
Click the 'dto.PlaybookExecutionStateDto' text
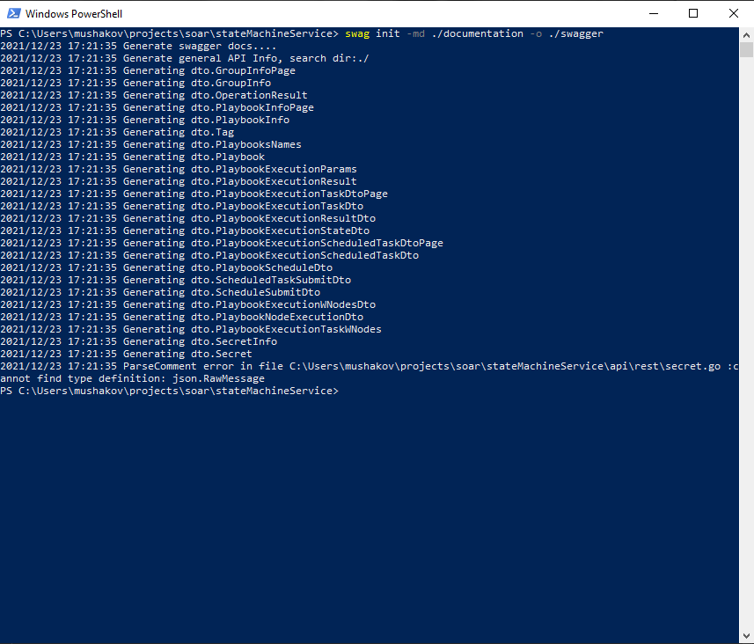280,231
